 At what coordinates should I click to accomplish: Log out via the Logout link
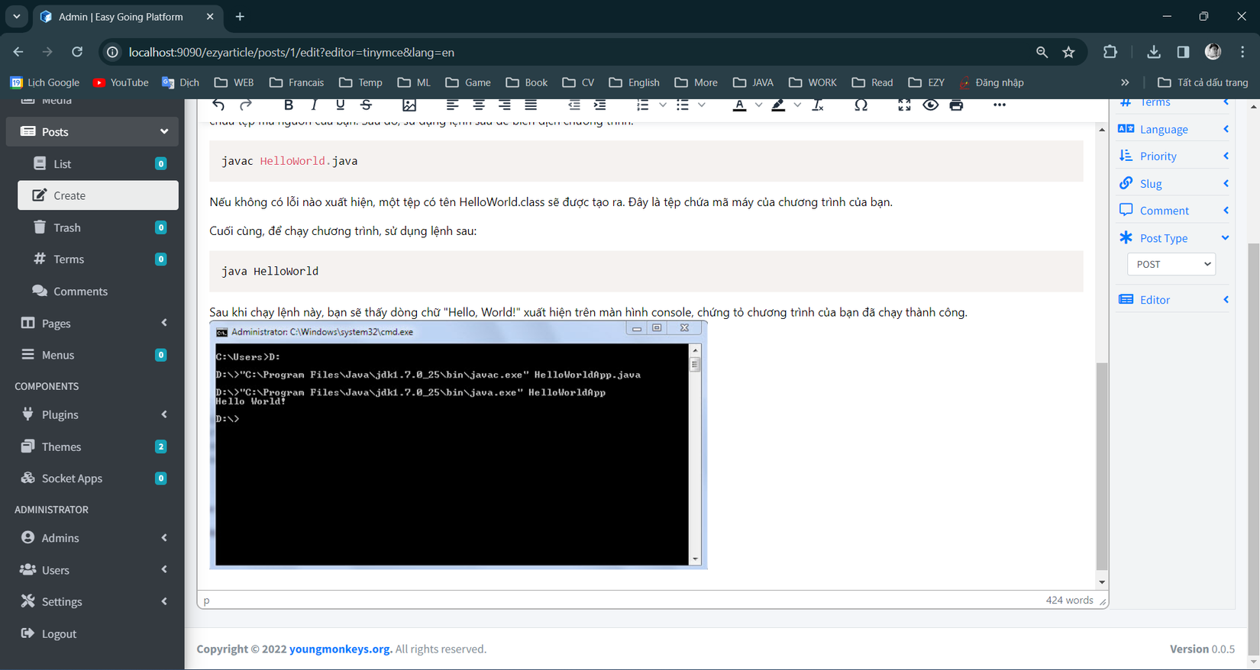tap(92, 633)
